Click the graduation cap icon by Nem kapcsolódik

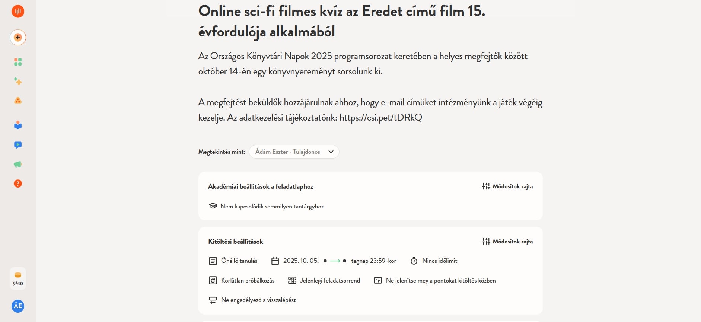213,206
